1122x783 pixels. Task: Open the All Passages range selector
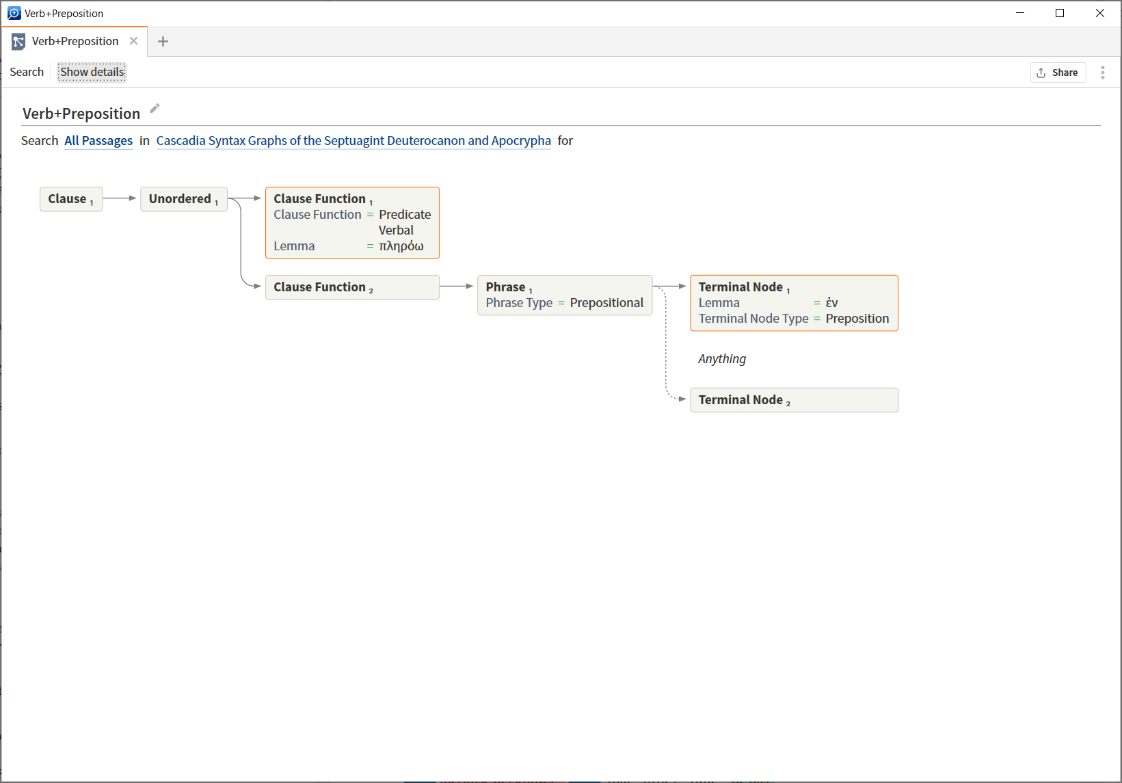click(98, 141)
